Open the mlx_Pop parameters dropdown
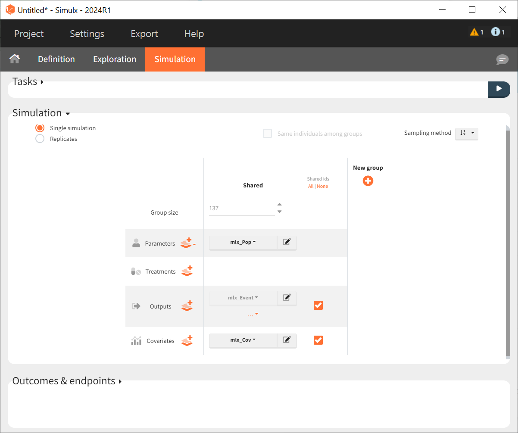The width and height of the screenshot is (518, 433). (x=243, y=242)
